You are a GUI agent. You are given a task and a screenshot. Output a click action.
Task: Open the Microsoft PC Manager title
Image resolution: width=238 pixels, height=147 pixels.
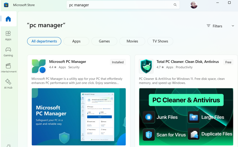coord(67,62)
